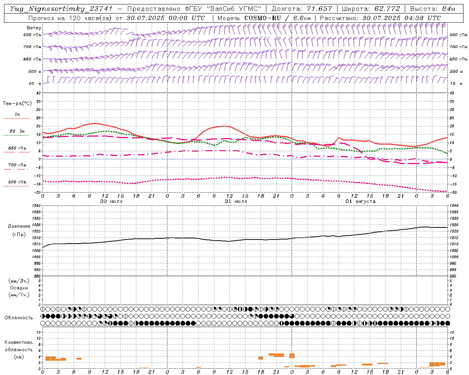Click the Рассчитано: 30.07.2025 04:38 UTC text
Viewport: 469px width, 375px height.
coord(380,18)
